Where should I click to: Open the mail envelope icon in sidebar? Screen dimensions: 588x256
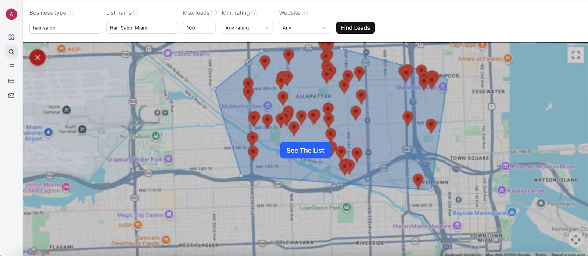click(x=11, y=96)
